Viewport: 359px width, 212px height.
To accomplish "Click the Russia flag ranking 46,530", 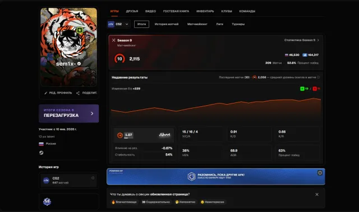I will pyautogui.click(x=292, y=55).
